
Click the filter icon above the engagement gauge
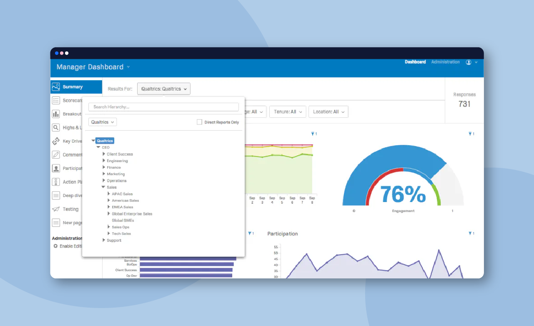[470, 134]
